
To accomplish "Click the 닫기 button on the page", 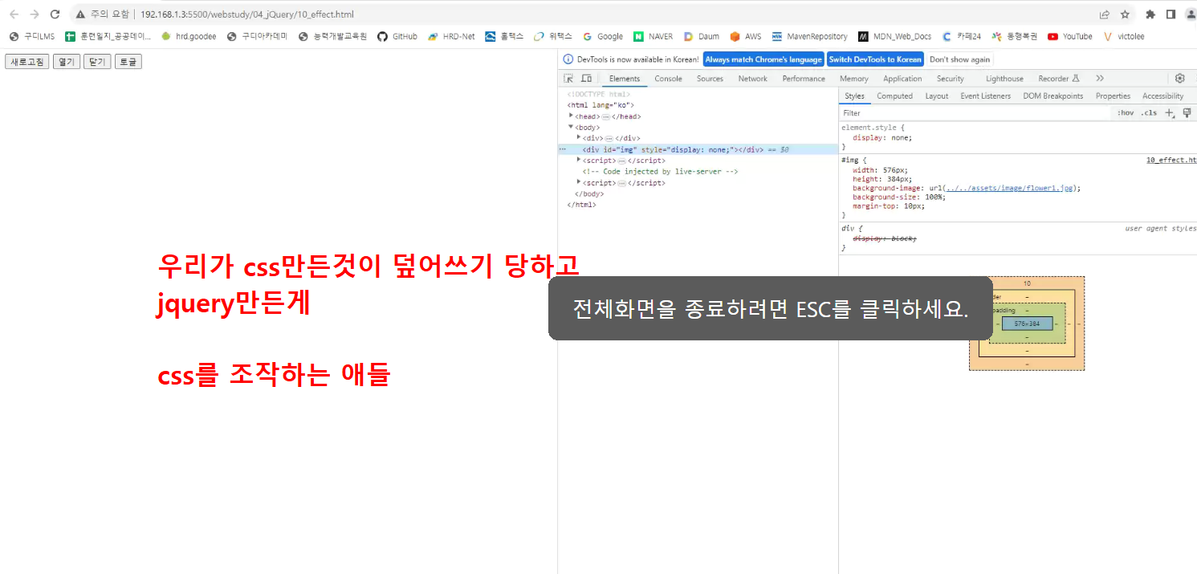I will (98, 62).
